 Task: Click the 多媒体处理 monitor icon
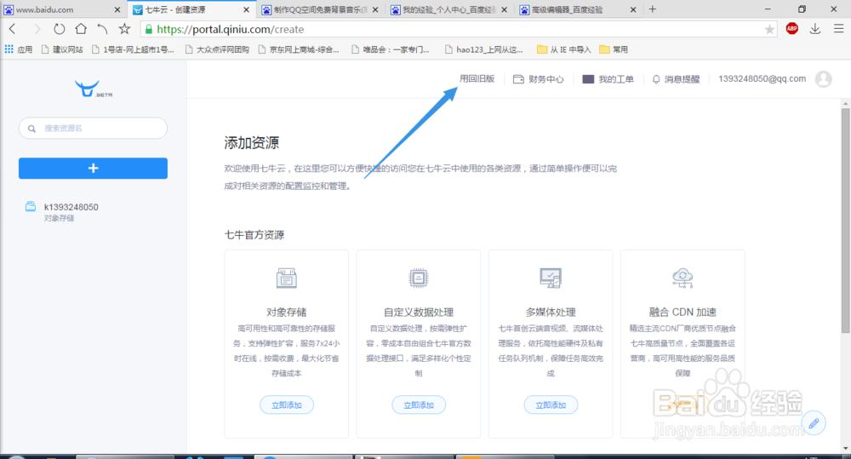[x=551, y=278]
